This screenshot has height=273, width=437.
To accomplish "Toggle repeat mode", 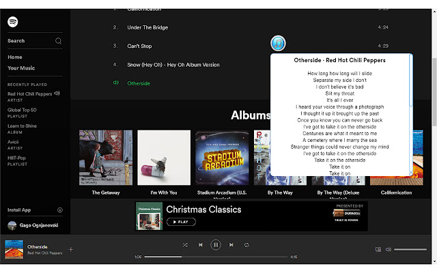I will (x=246, y=245).
